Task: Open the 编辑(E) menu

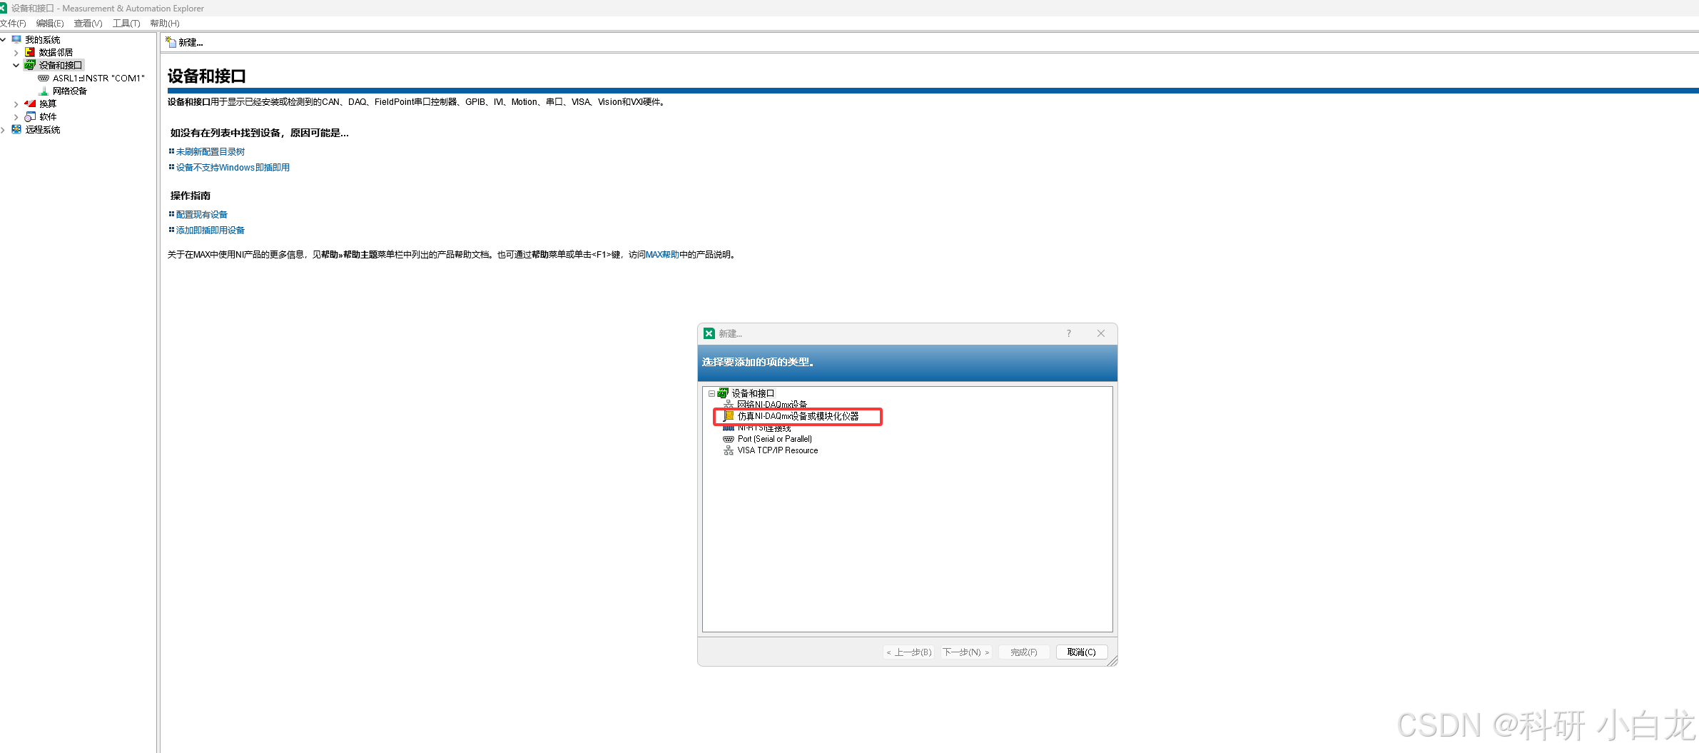Action: tap(50, 24)
